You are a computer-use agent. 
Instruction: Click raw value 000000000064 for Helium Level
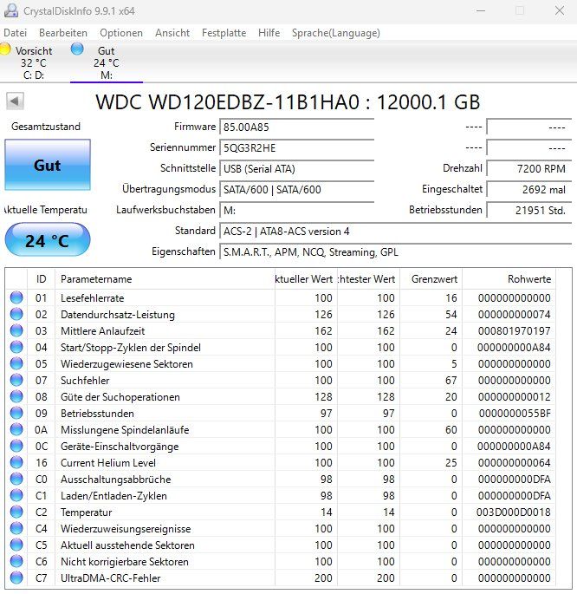[x=514, y=463]
